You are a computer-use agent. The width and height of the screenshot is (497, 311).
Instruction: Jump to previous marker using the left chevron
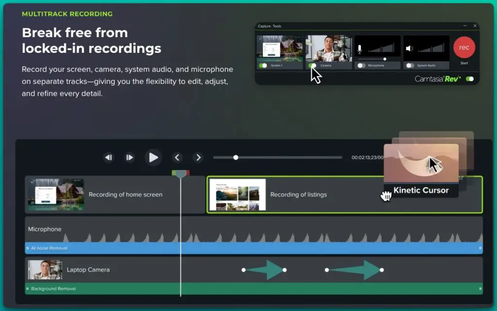(x=177, y=157)
